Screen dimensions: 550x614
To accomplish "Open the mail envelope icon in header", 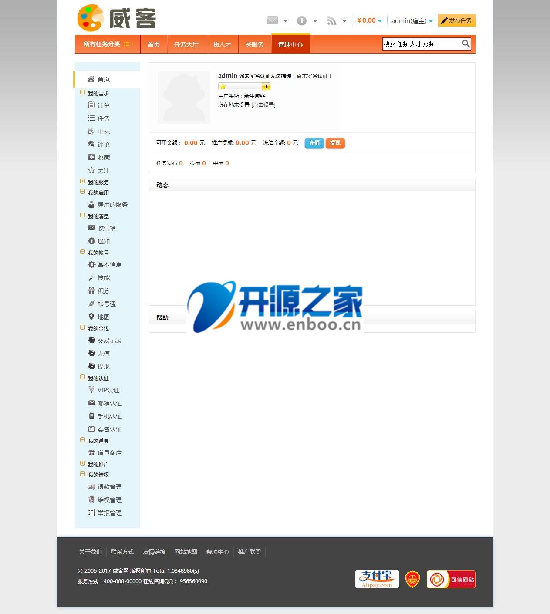I will click(x=272, y=20).
